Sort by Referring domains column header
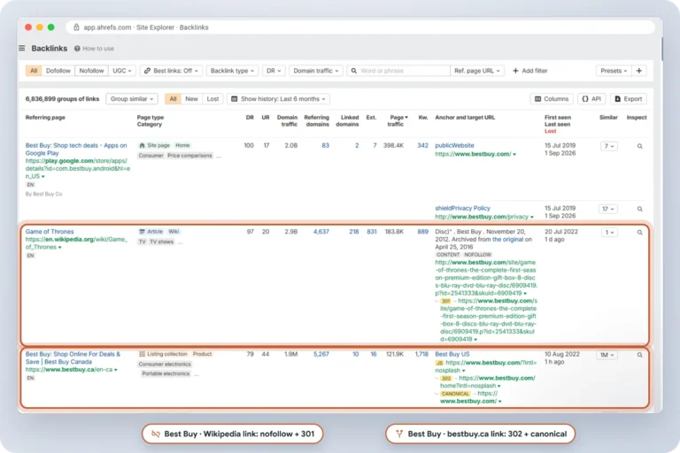 pos(317,120)
